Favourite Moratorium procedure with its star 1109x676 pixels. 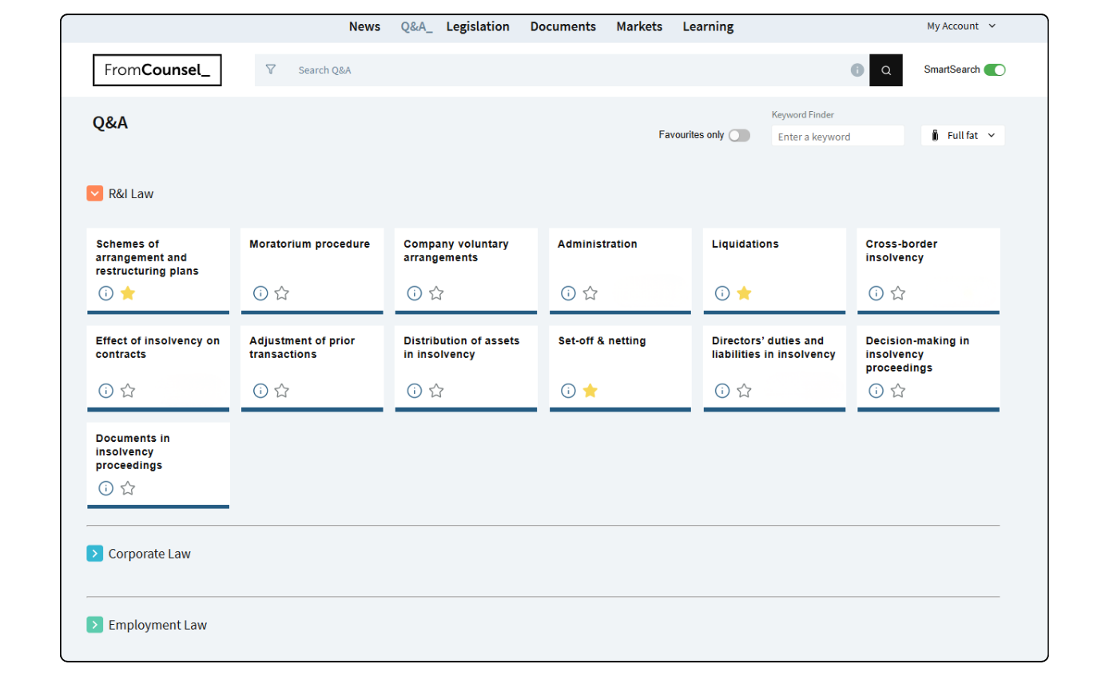point(282,293)
